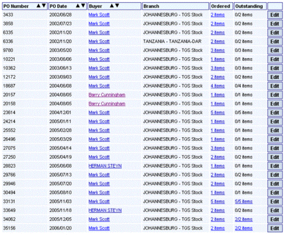Image resolution: width=286 pixels, height=236 pixels.
Task: Open Mark Scott link for PO 6336
Action: tap(99, 42)
